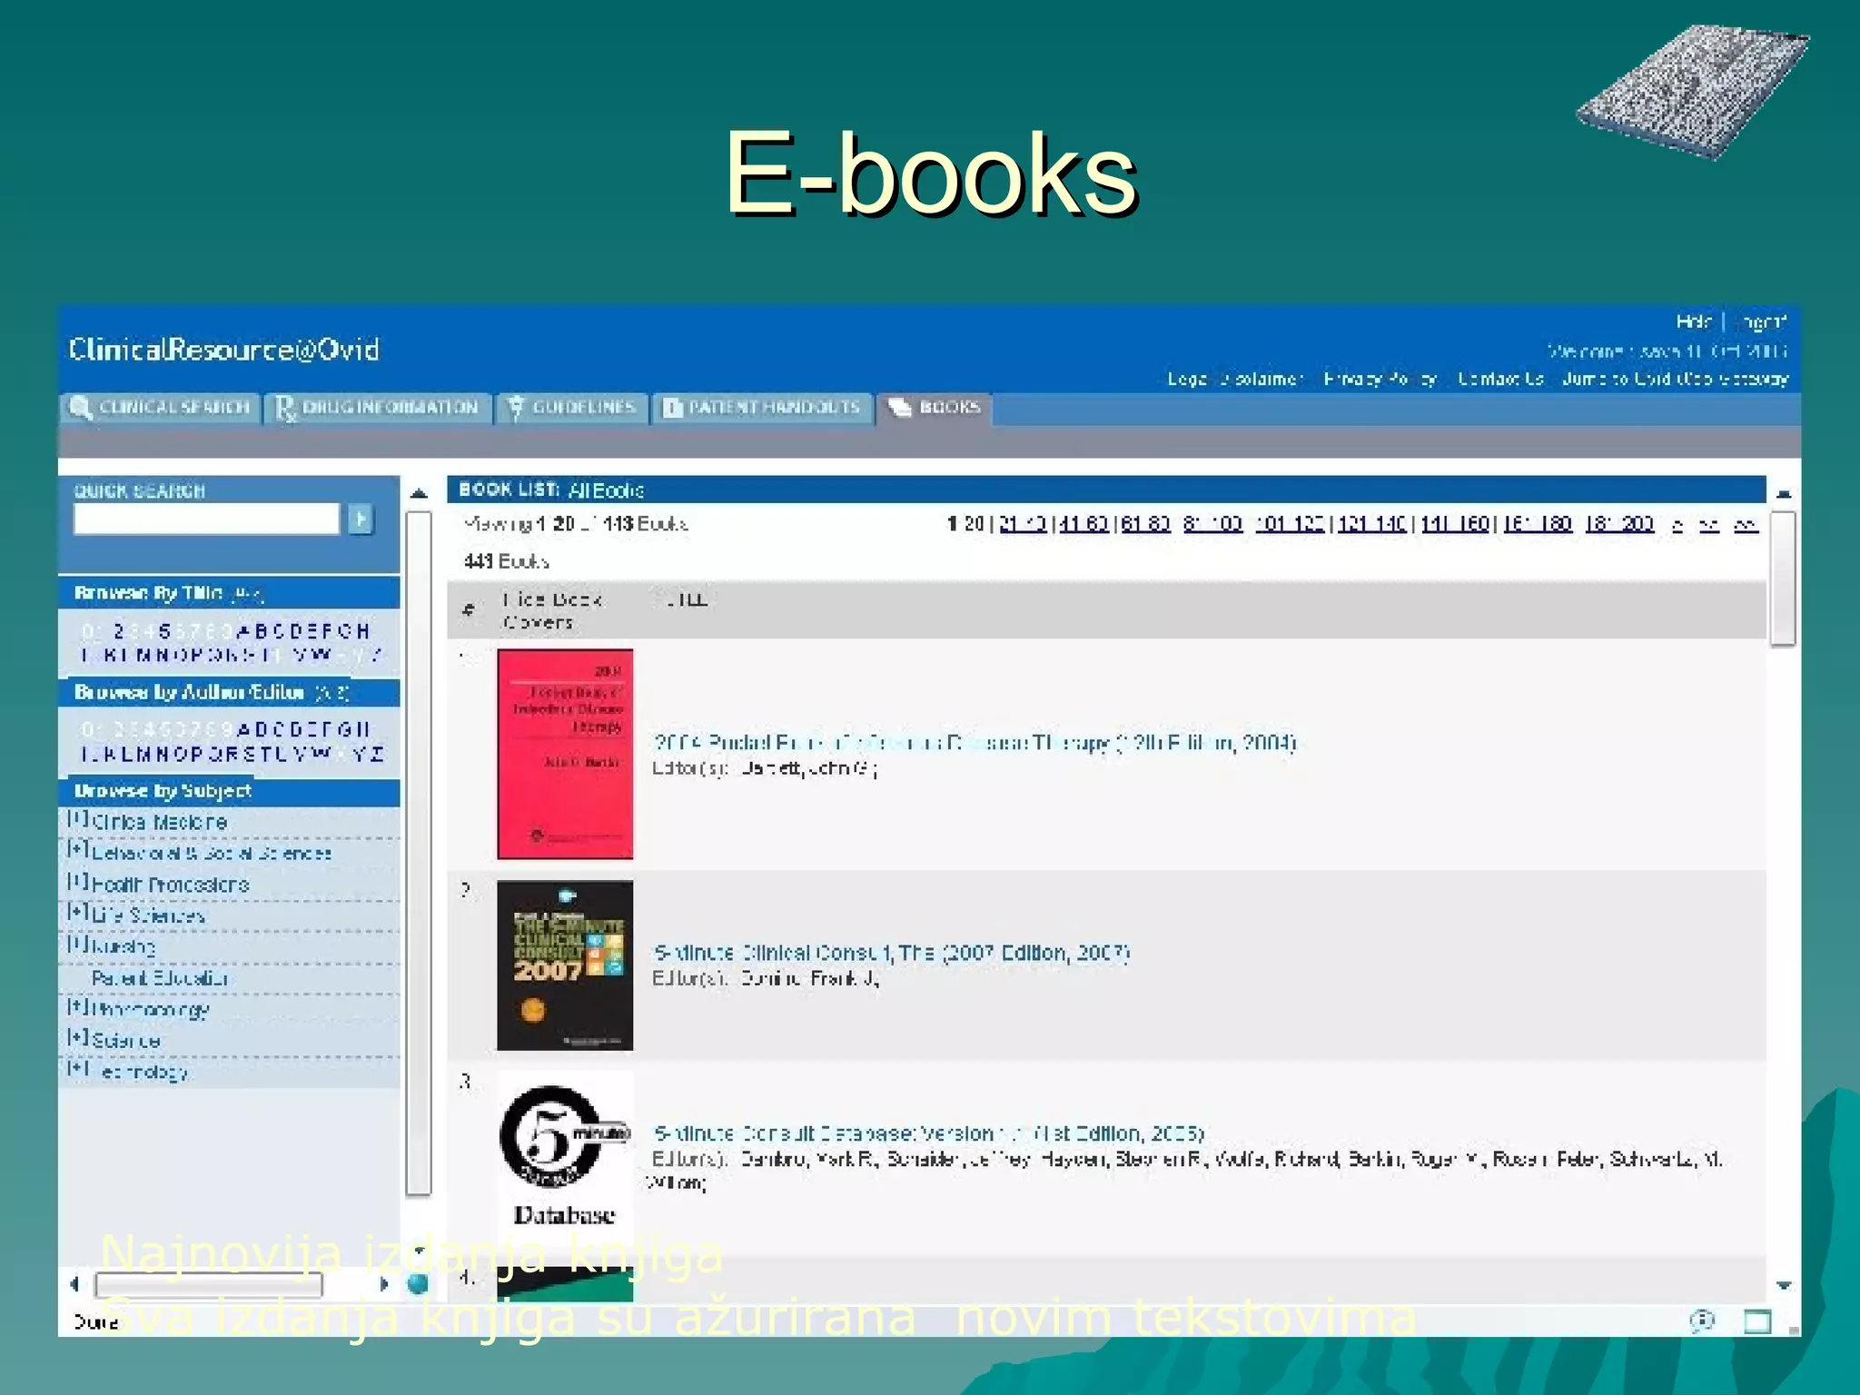The image size is (1860, 1395).
Task: Click the blue globe icon by the scrollbar
Action: pos(418,1283)
